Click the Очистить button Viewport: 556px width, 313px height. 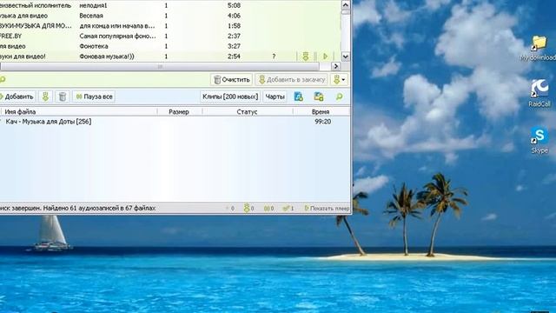tap(232, 79)
